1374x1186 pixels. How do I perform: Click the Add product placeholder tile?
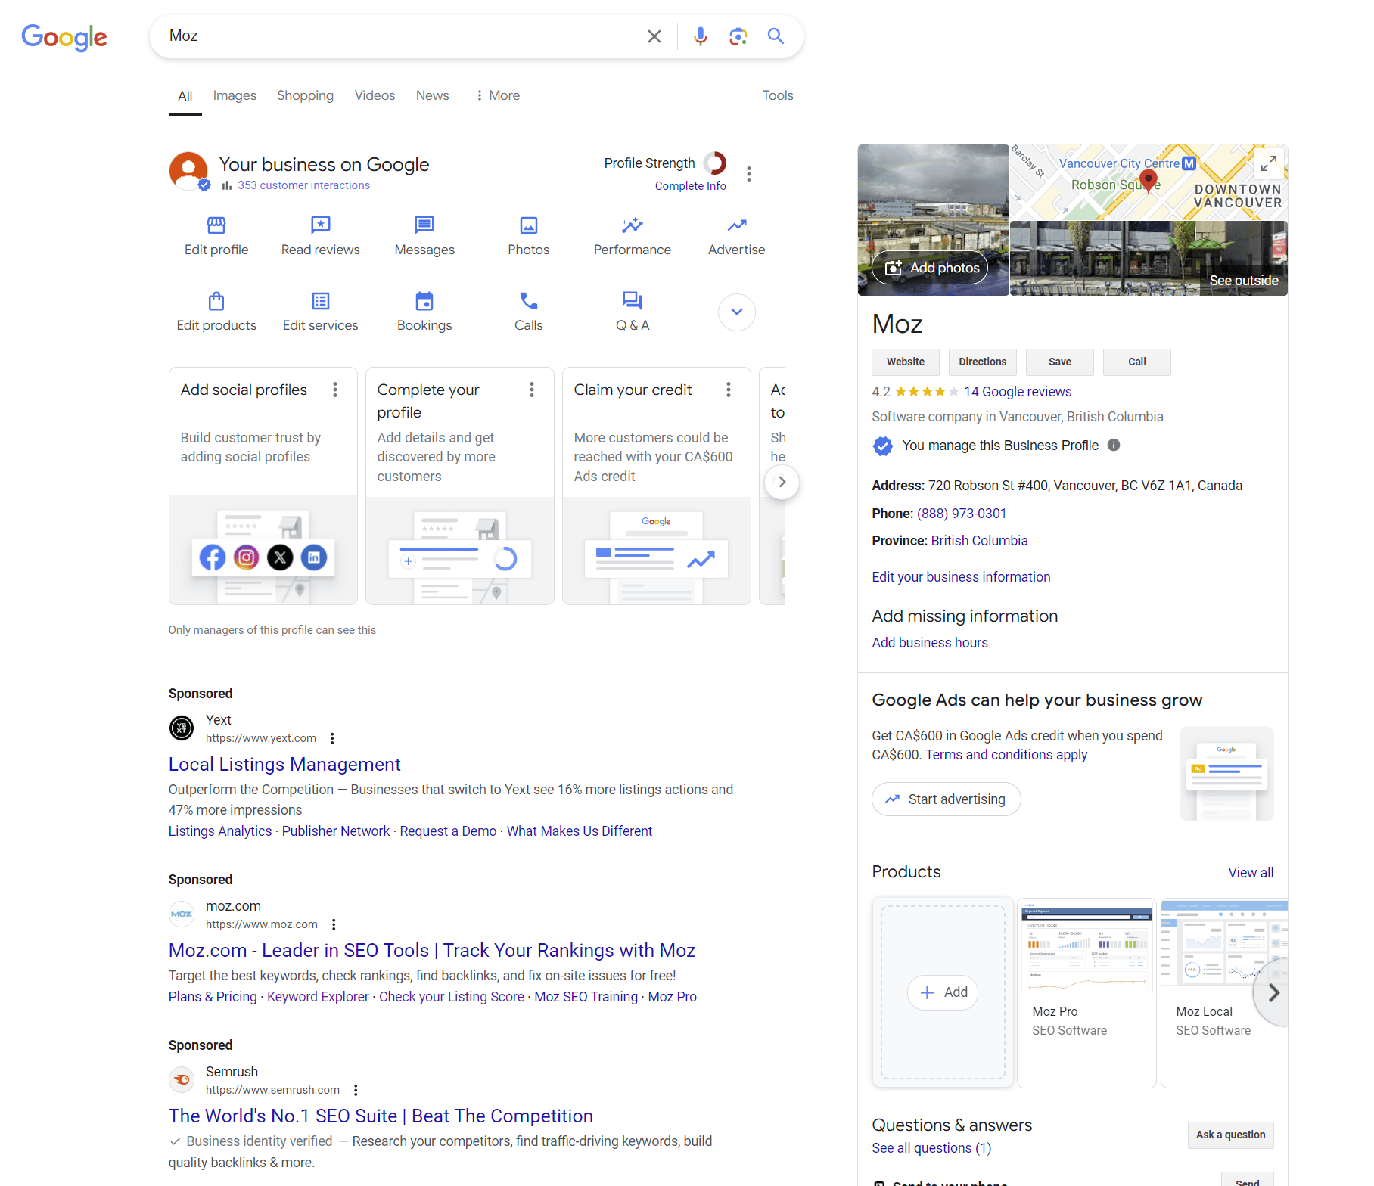943,992
